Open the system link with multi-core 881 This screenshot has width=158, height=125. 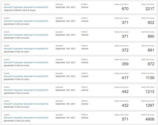click(26, 49)
